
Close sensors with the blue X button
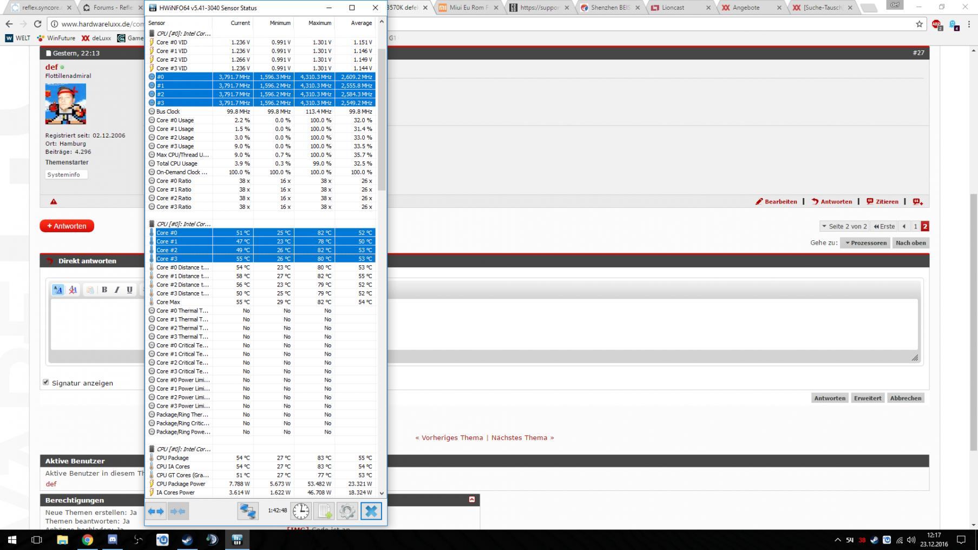[371, 511]
